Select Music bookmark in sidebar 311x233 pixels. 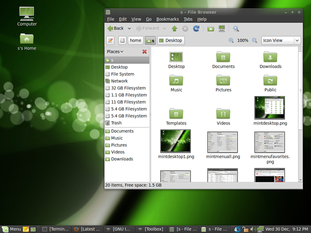point(127,138)
